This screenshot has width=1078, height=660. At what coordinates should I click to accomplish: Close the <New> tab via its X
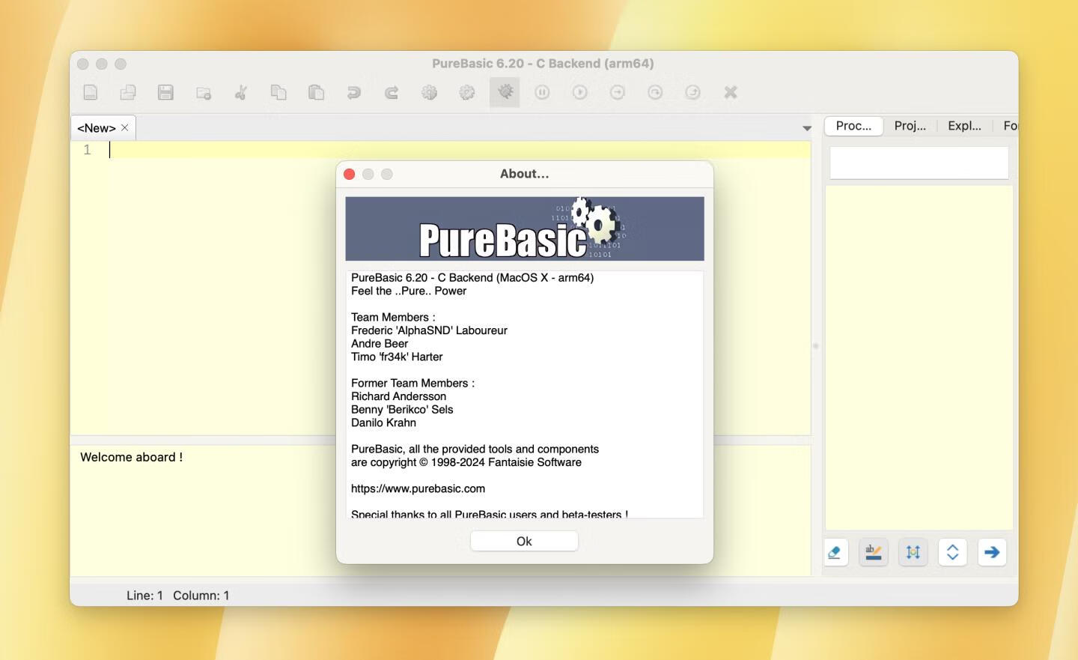tap(125, 127)
